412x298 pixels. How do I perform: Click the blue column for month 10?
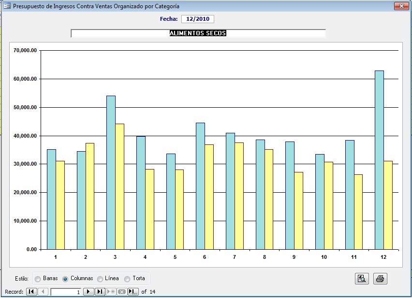click(320, 202)
